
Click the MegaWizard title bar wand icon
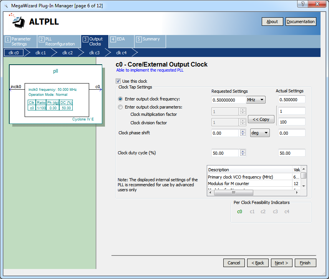coord(6,6)
